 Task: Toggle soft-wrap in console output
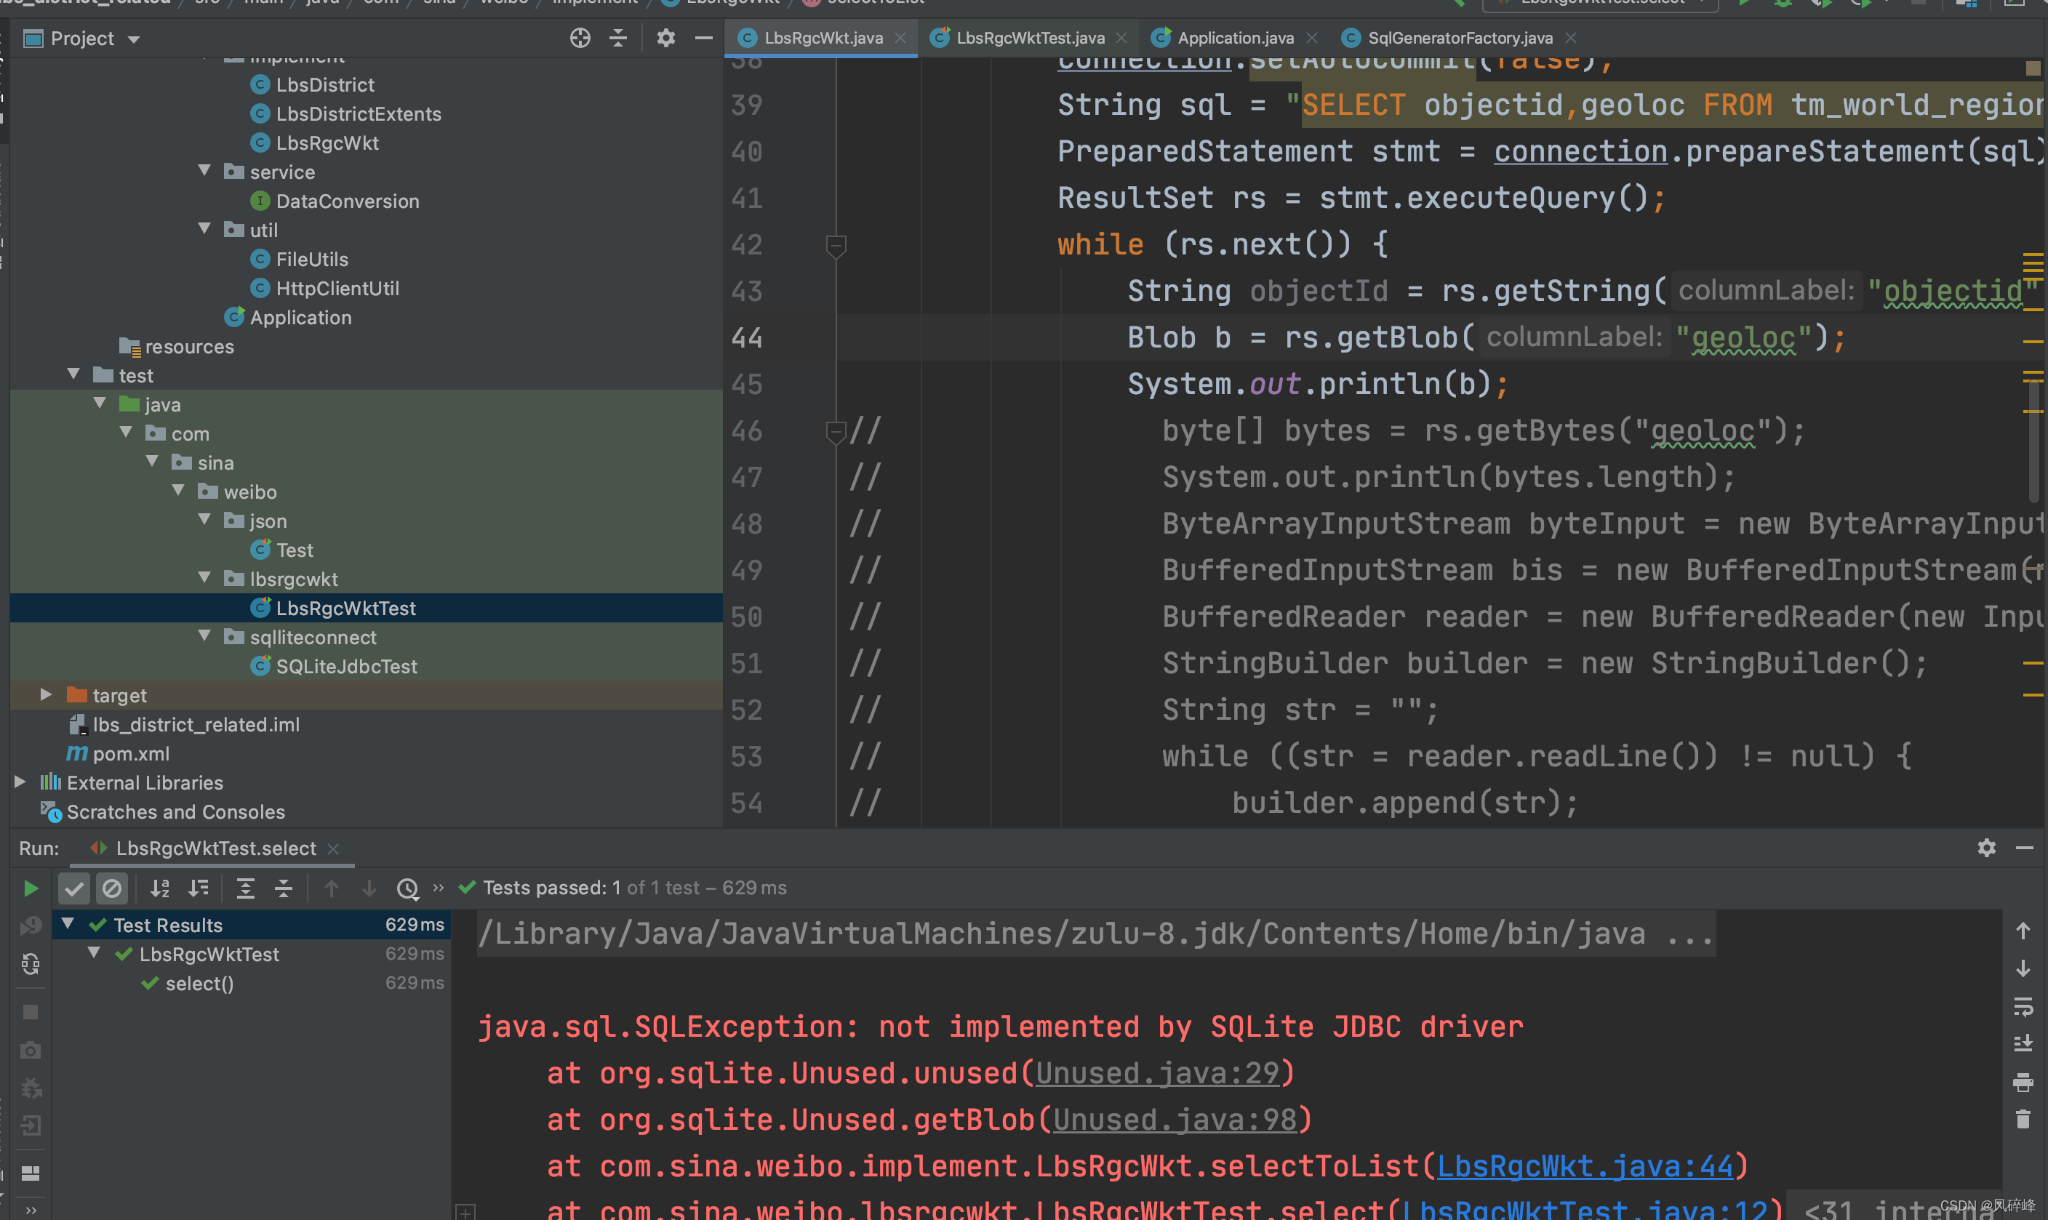(x=2023, y=1006)
